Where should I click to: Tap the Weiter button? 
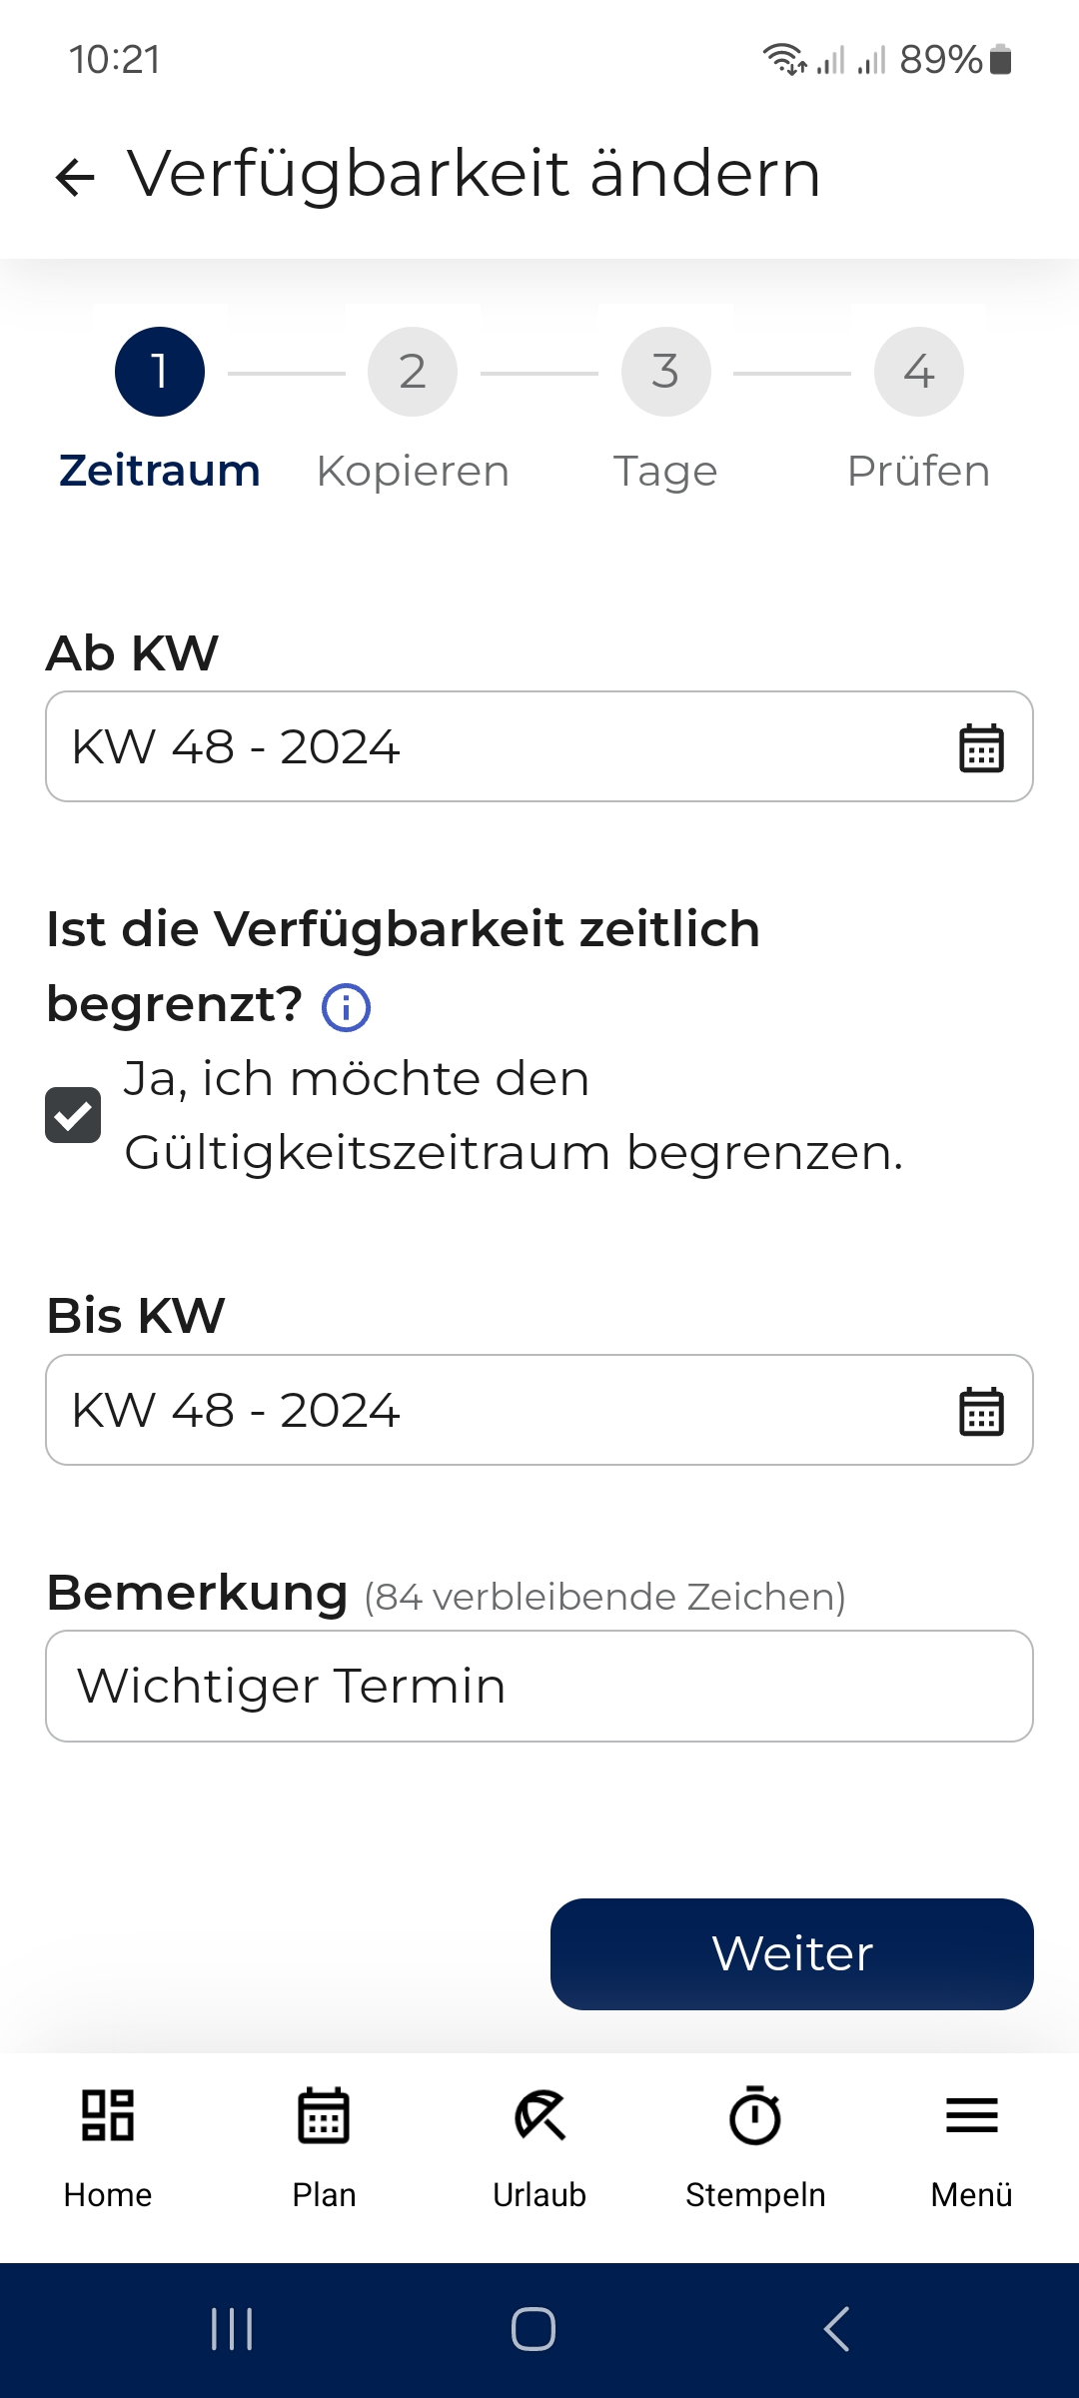pos(792,1954)
